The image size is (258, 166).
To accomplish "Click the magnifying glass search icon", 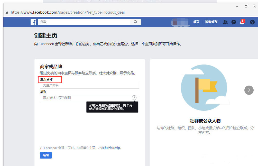I will tap(135, 22).
